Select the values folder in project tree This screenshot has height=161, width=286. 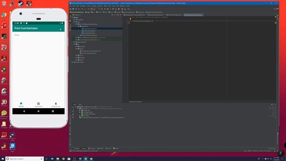80,60
